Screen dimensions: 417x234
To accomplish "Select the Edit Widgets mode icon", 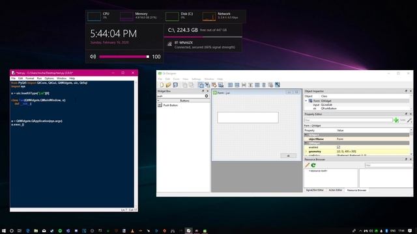I will click(x=201, y=85).
